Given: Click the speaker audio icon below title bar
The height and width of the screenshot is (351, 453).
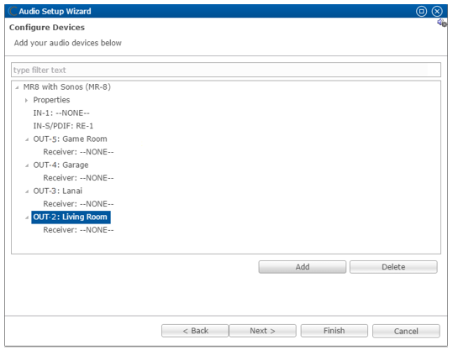Looking at the screenshot, I should pyautogui.click(x=442, y=23).
